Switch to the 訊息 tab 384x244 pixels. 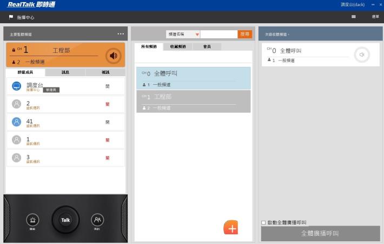[x=65, y=72]
